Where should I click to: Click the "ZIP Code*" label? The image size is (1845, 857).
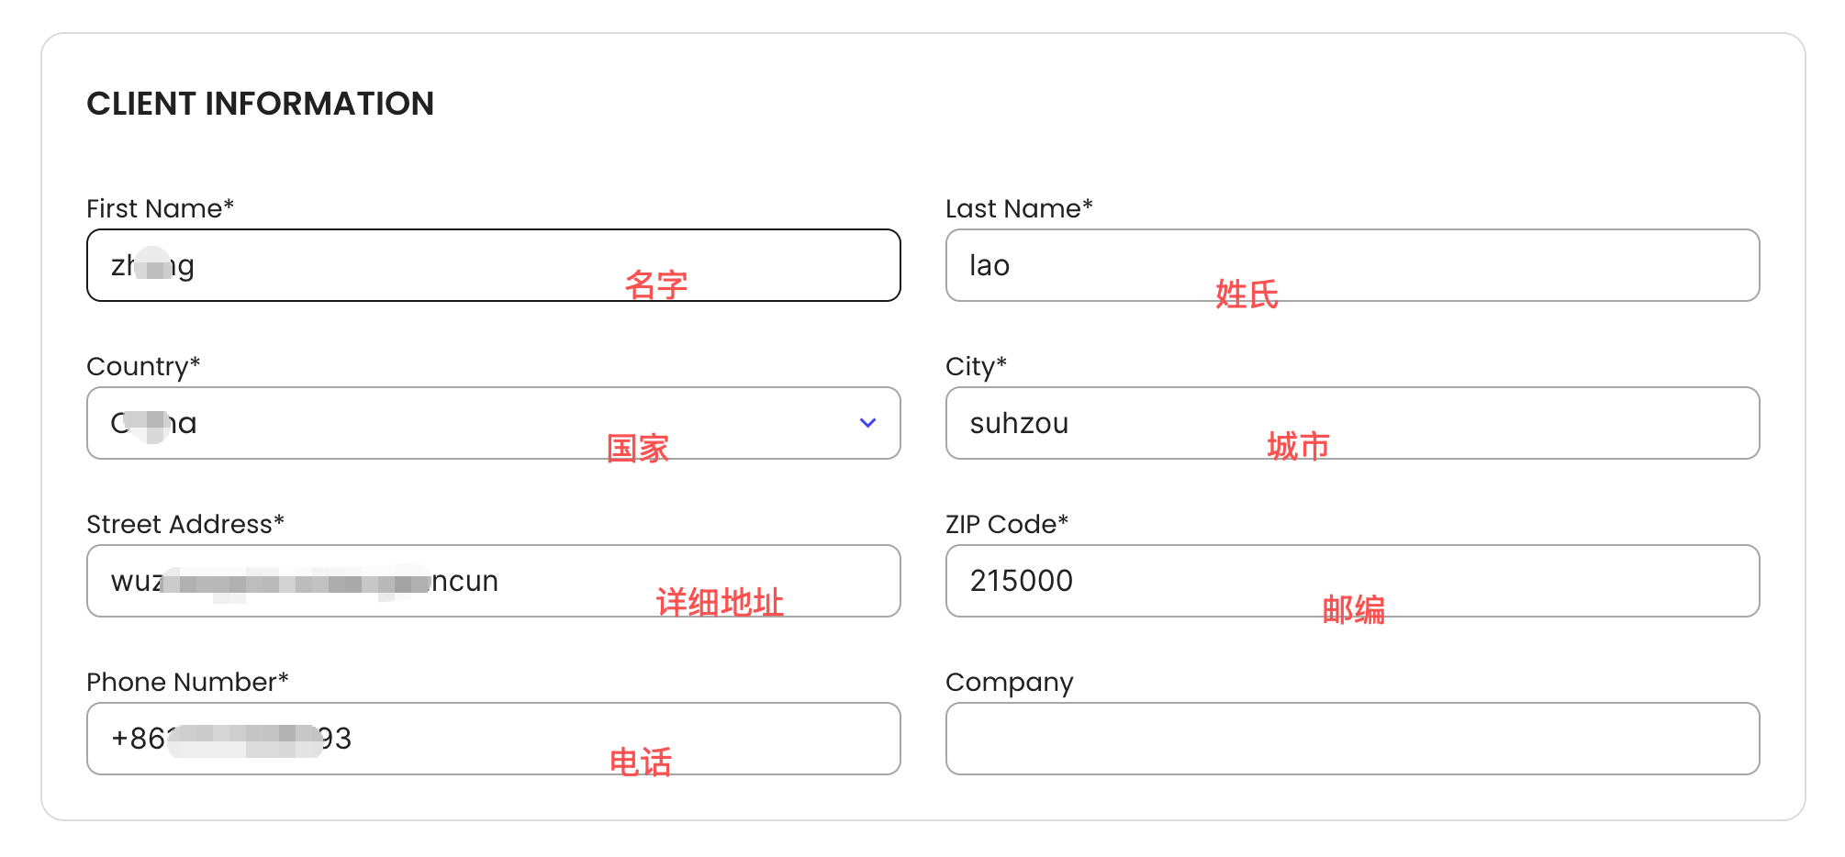(1006, 524)
